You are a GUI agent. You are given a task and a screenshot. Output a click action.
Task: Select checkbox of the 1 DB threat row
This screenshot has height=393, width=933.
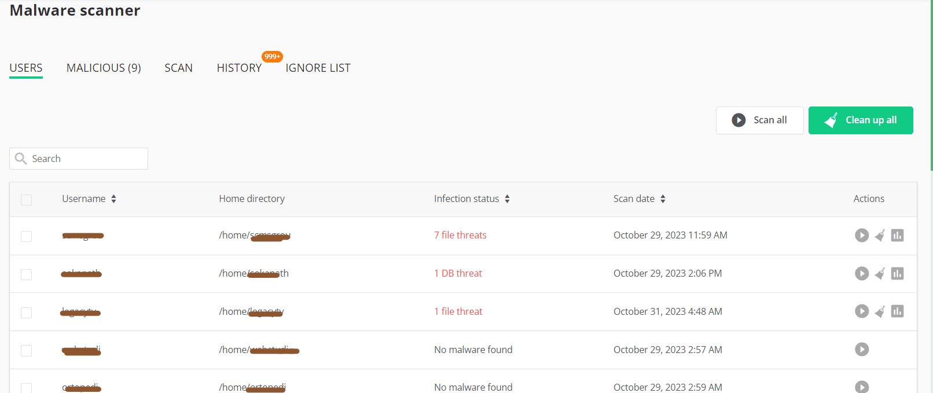pyautogui.click(x=27, y=274)
